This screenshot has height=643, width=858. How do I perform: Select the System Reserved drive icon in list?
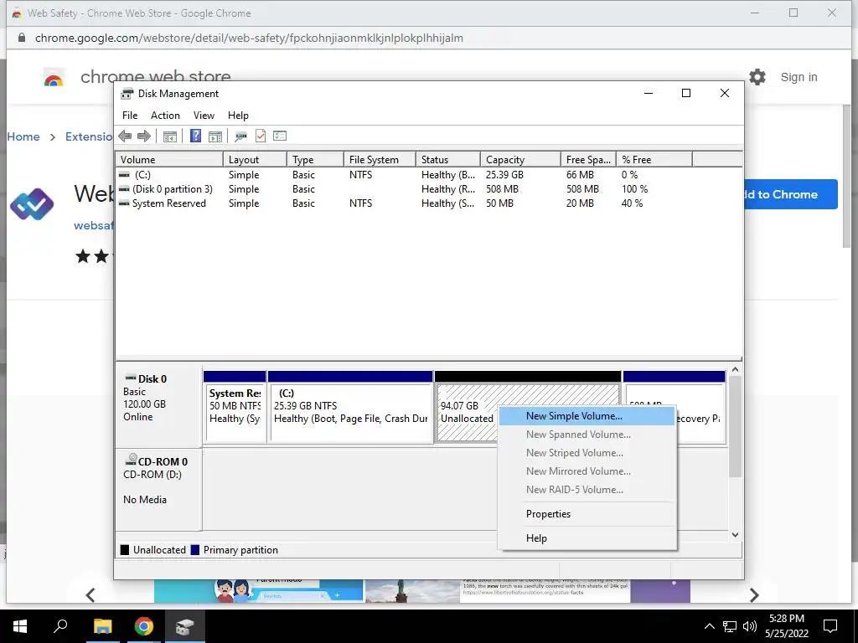pos(124,203)
